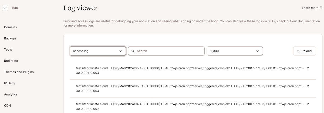Focus the log Search input field
The image size is (324, 113).
coord(166,51)
